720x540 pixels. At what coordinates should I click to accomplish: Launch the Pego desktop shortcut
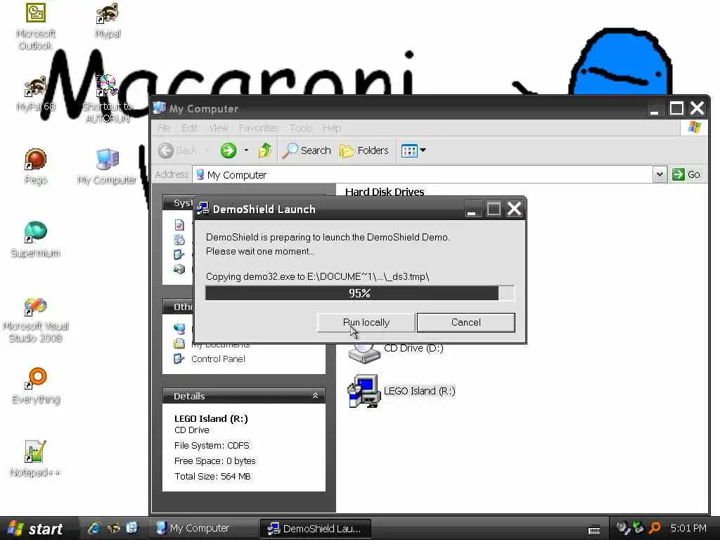(36, 167)
